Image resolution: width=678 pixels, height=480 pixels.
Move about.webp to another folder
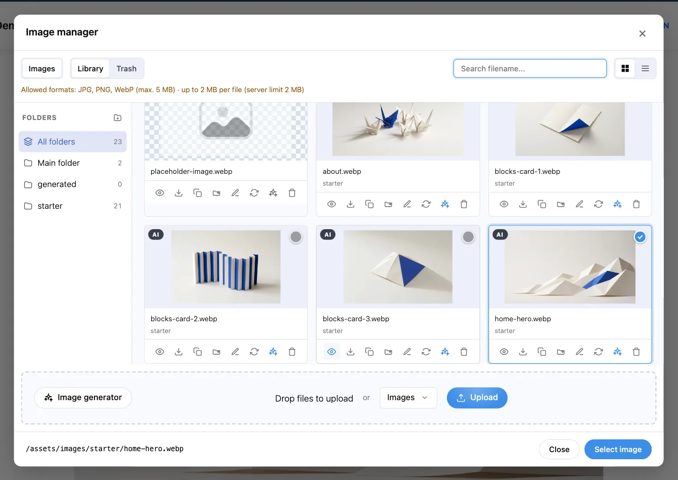coord(388,204)
